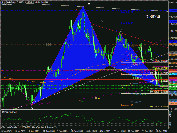This screenshot has height=133, width=177.
Task: Click the 'FE 61.8 - 0.88649' label
Action: coord(160,61)
